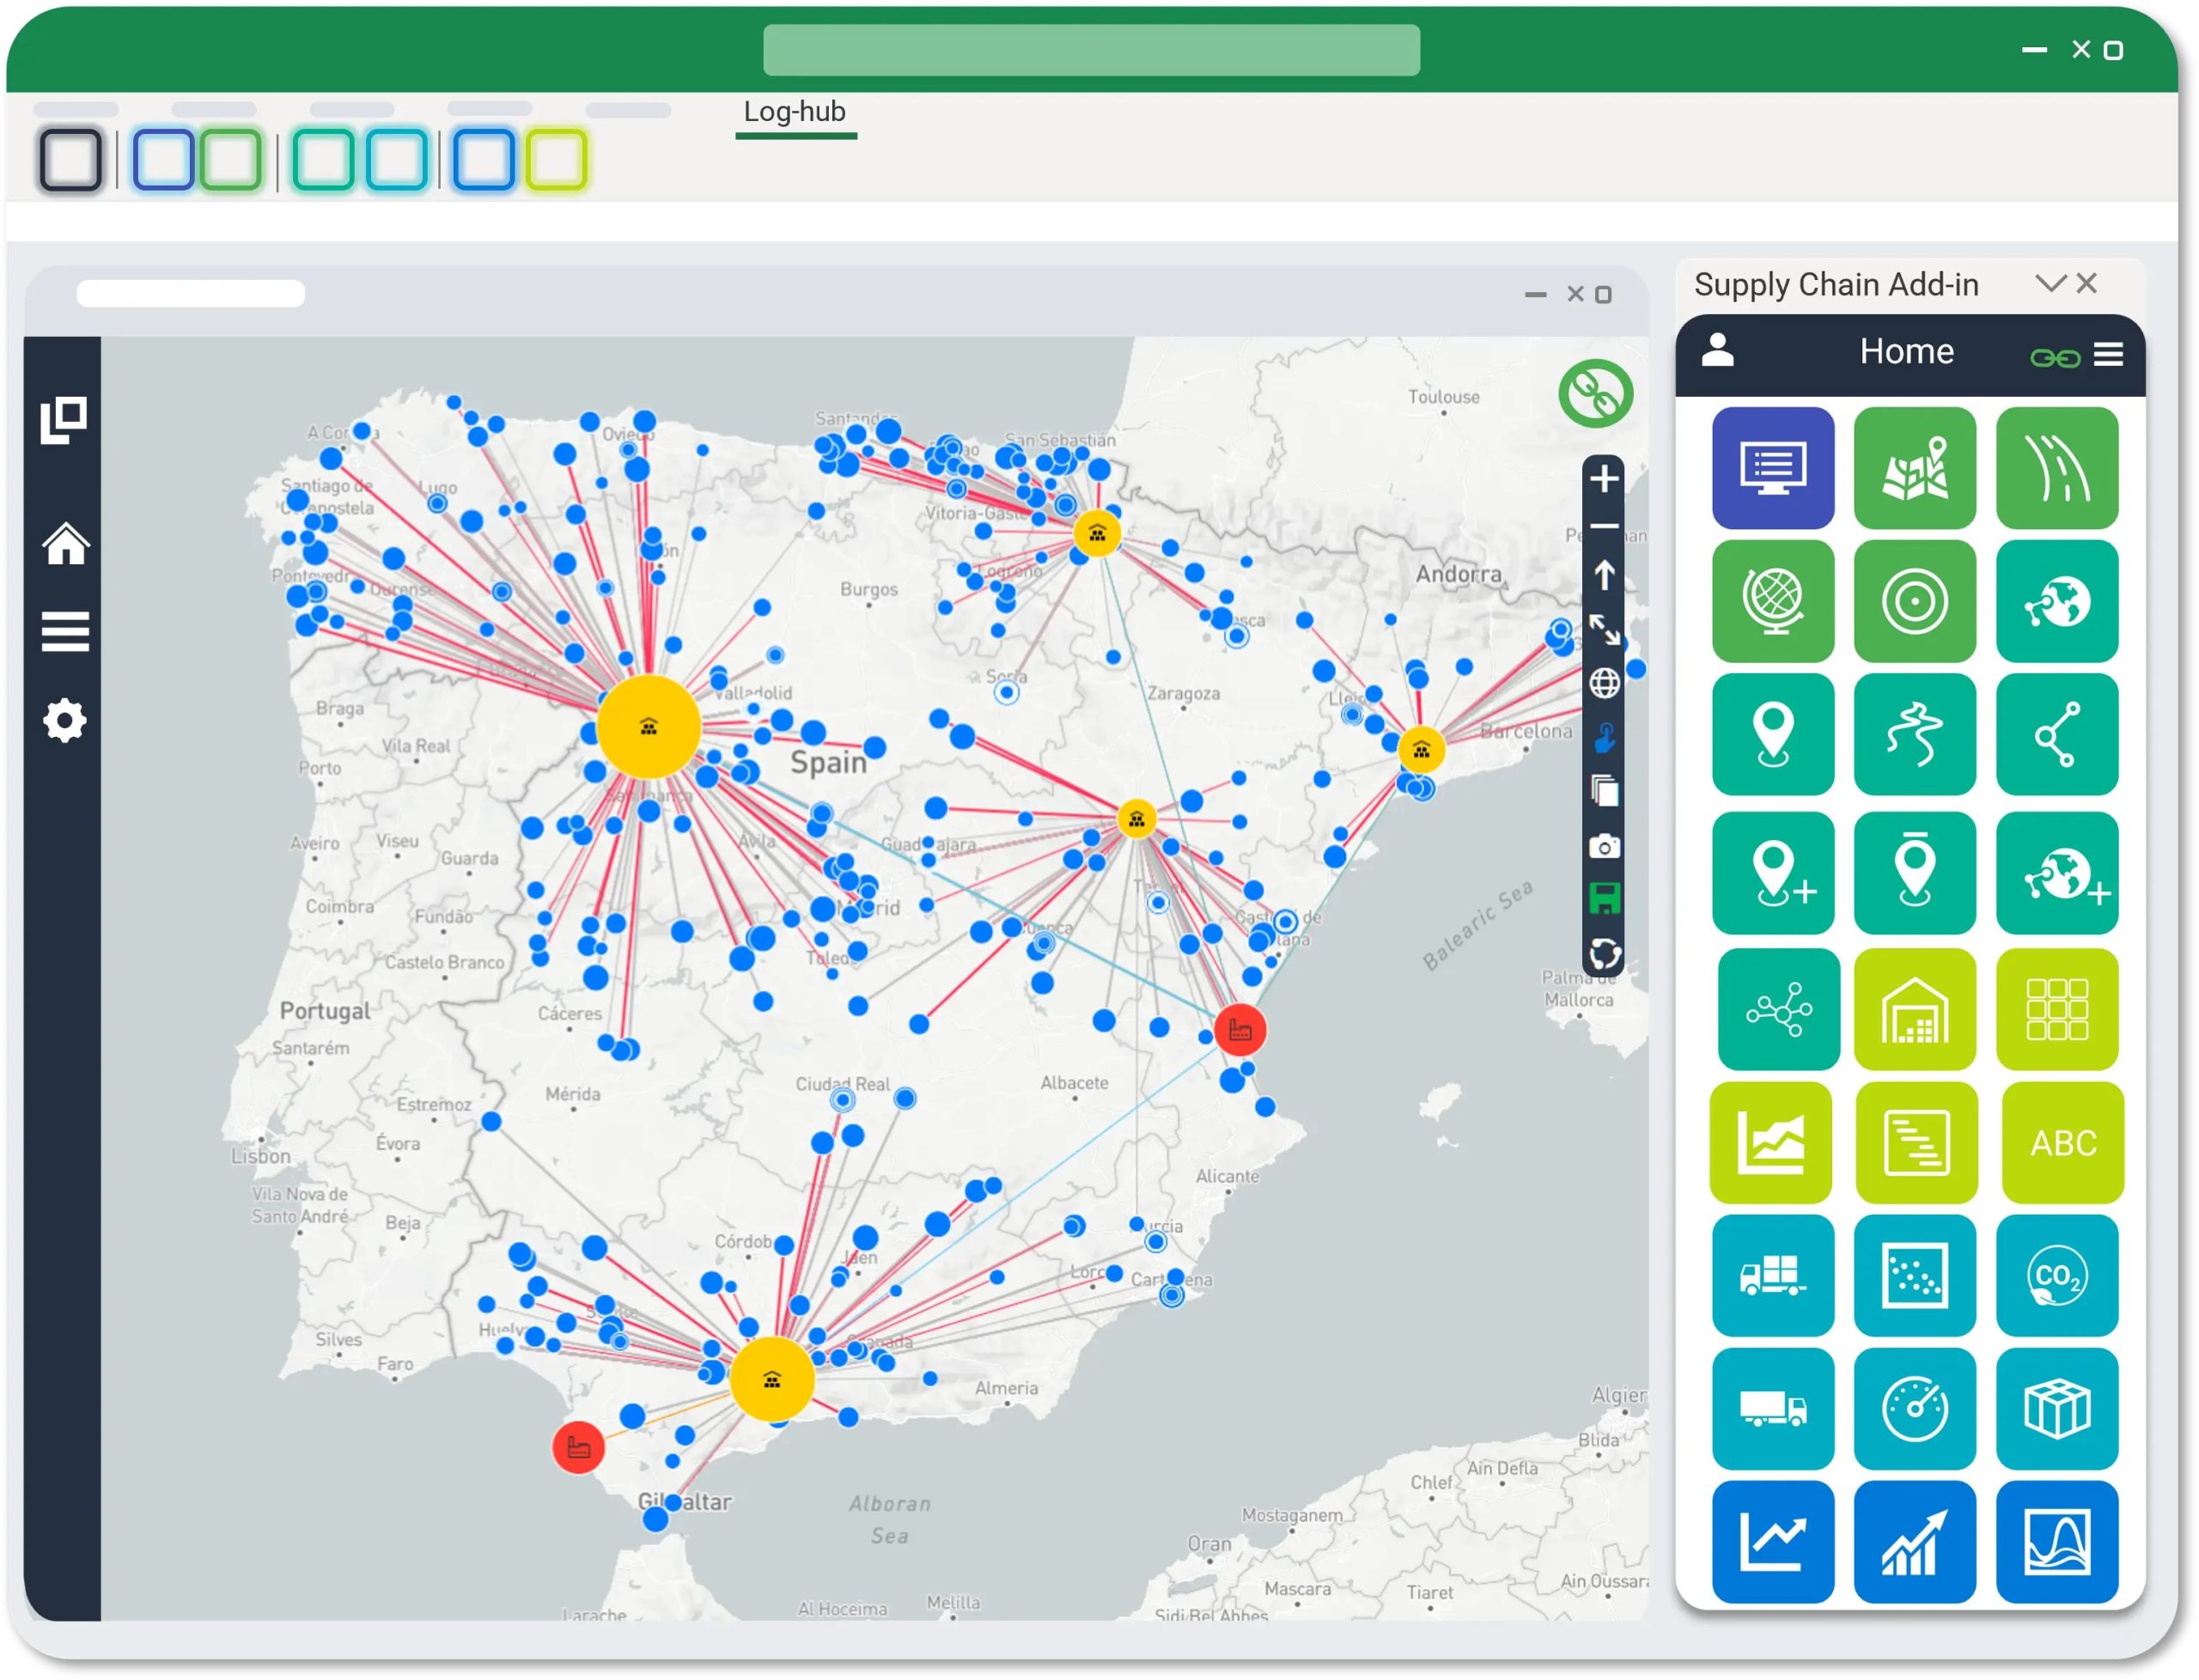The image size is (2199, 1680).
Task: Click the green save disk icon
Action: coord(1604,898)
